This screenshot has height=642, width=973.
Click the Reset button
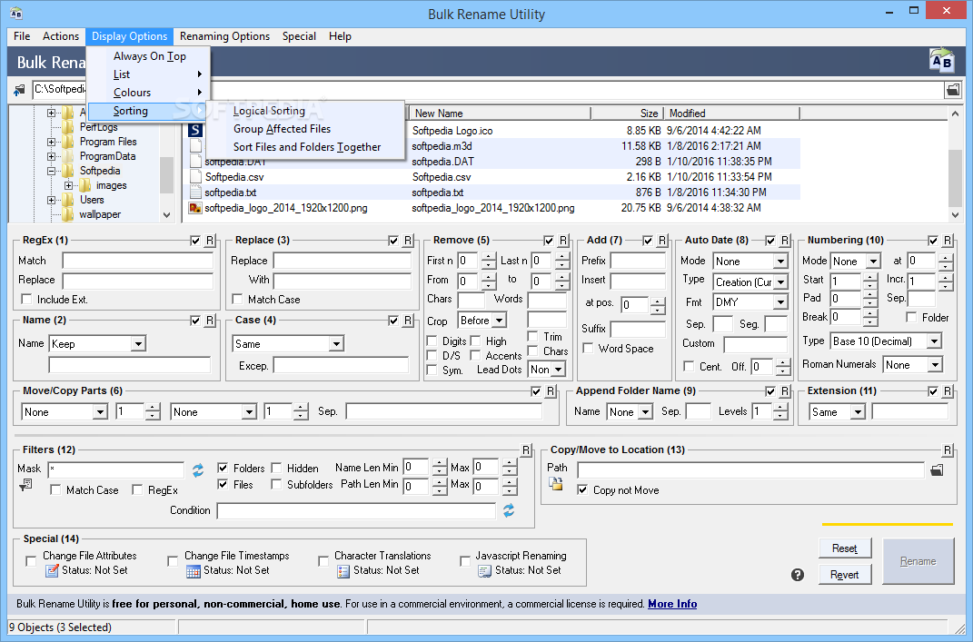click(x=845, y=548)
